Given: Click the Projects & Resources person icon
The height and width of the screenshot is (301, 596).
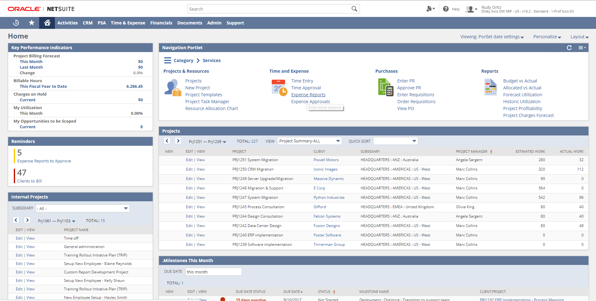Looking at the screenshot, I should (173, 88).
